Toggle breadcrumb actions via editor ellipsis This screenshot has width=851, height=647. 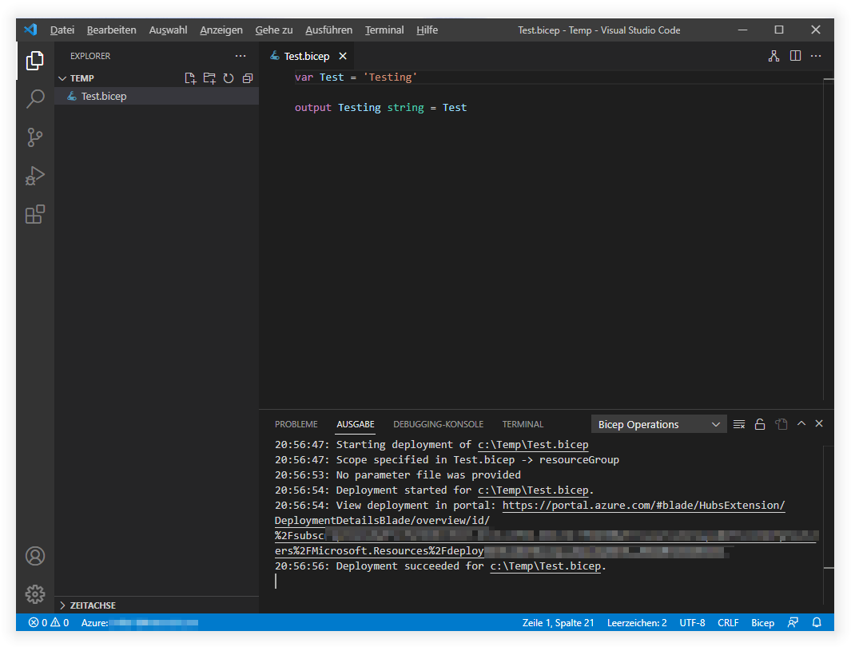coord(816,56)
